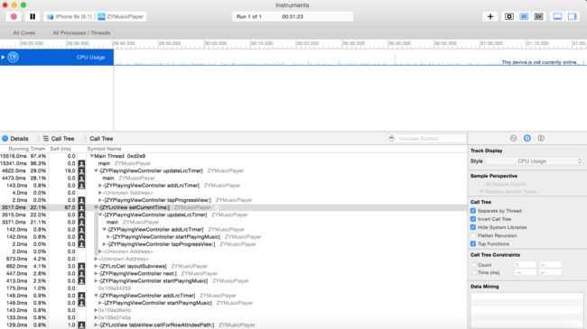Viewport: 587px width, 329px height.
Task: Select the CPU Usage instrument icon
Action: tap(14, 57)
